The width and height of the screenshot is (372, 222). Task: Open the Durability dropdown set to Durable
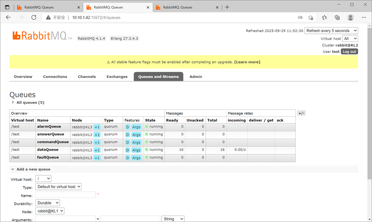48,203
